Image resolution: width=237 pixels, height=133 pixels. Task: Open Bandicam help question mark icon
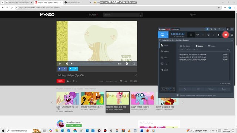click(219, 29)
